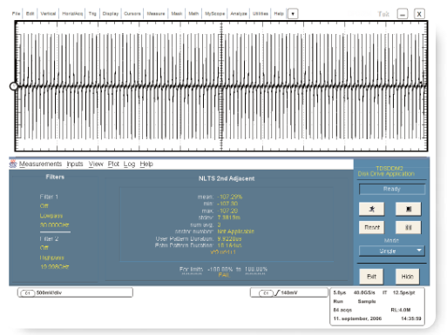Expand the Mode dropdown showing Single
The height and width of the screenshot is (335, 447).
[392, 251]
